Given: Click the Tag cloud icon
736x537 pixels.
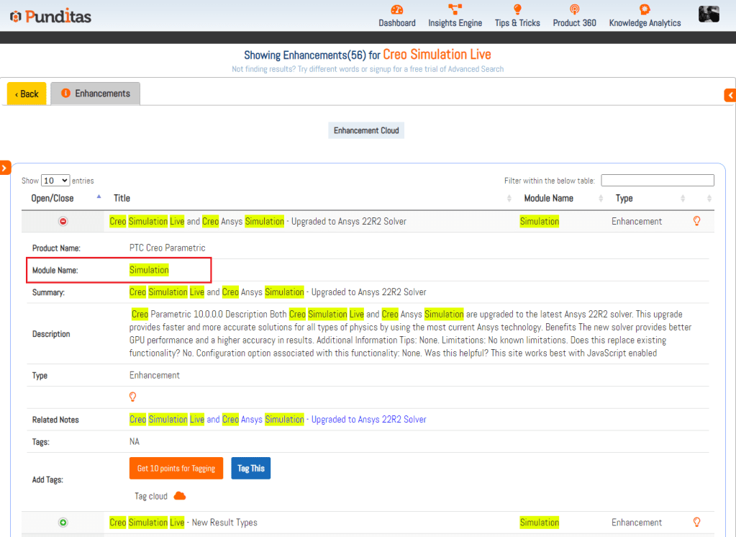Looking at the screenshot, I should (180, 496).
